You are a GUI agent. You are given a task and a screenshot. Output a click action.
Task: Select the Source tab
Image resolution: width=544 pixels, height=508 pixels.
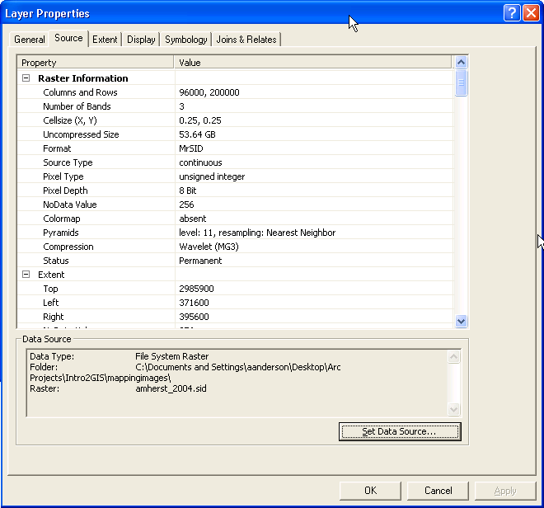click(x=68, y=38)
